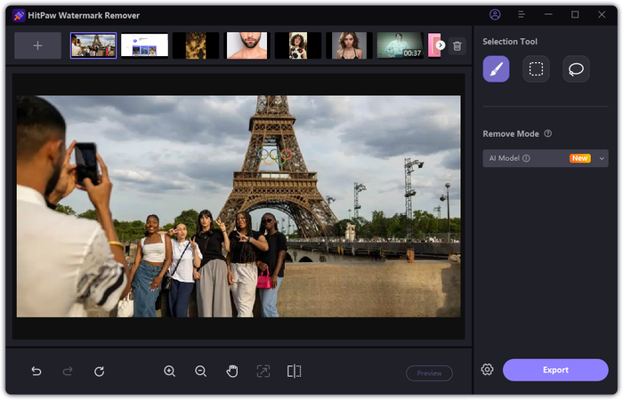
Task: Select the shirtless man portrait thumbnail
Action: pyautogui.click(x=247, y=45)
